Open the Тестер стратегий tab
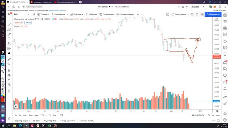The width and height of the screenshot is (228, 128). [x=68, y=121]
